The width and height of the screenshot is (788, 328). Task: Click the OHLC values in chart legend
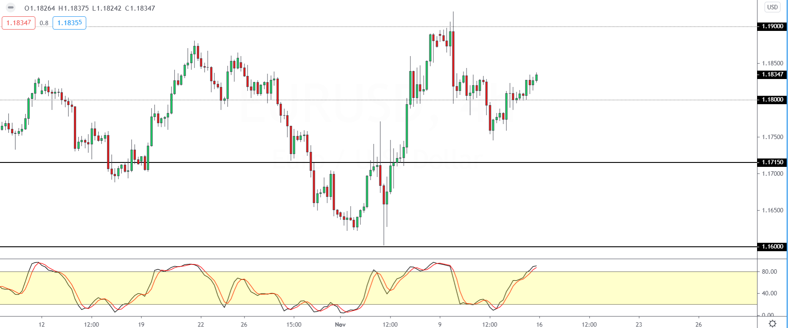tap(90, 8)
